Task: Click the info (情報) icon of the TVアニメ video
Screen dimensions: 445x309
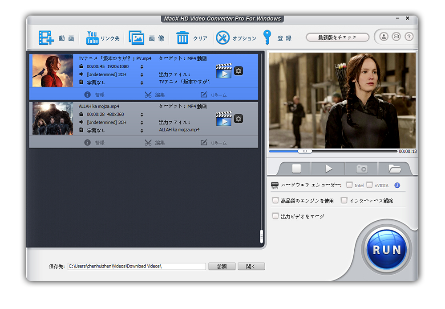Action: point(87,95)
